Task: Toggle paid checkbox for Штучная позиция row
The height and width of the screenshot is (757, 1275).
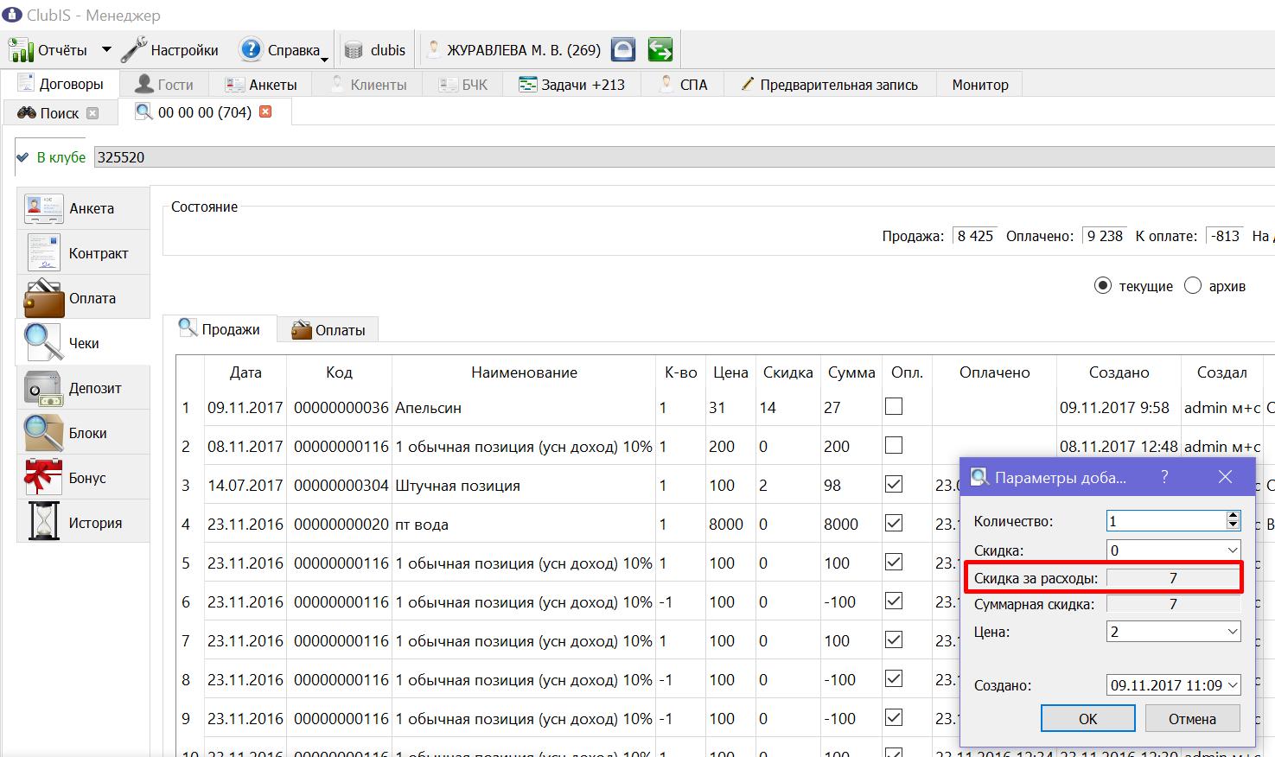Action: (x=894, y=484)
